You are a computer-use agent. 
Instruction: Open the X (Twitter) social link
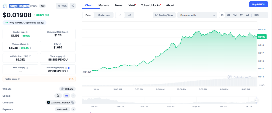[58, 96]
